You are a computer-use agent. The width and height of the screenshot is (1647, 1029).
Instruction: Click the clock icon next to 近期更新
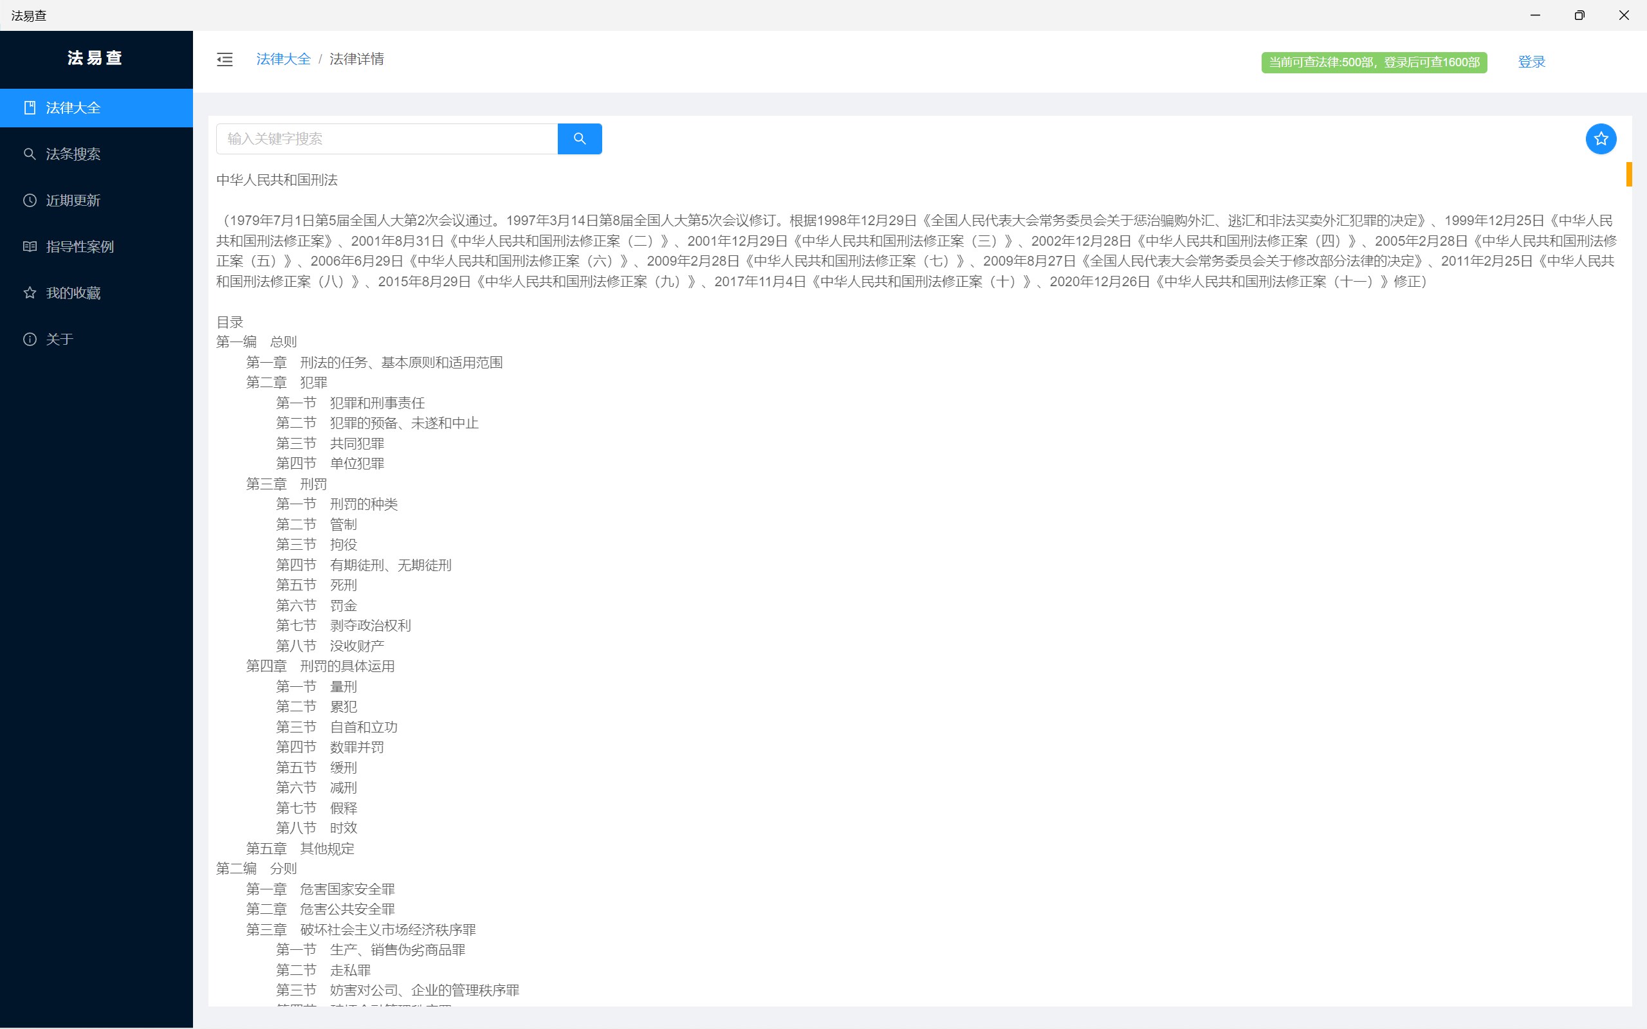(x=30, y=200)
